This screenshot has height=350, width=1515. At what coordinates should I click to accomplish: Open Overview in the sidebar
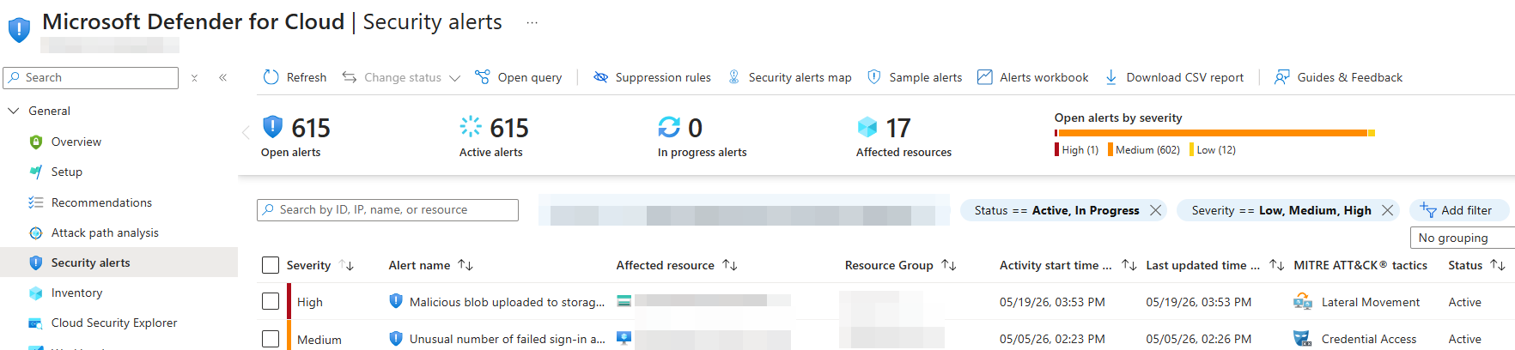coord(76,142)
